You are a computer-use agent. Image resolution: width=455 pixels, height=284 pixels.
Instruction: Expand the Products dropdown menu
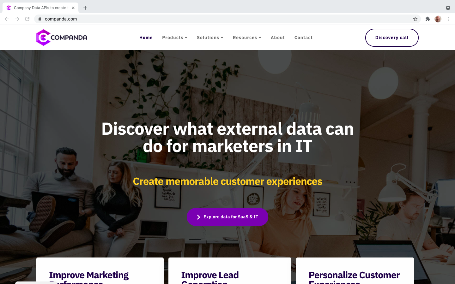tap(175, 38)
